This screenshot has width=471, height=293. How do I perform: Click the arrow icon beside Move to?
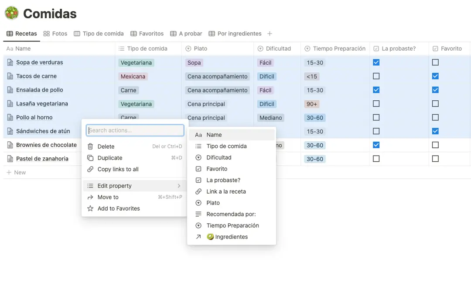(90, 197)
